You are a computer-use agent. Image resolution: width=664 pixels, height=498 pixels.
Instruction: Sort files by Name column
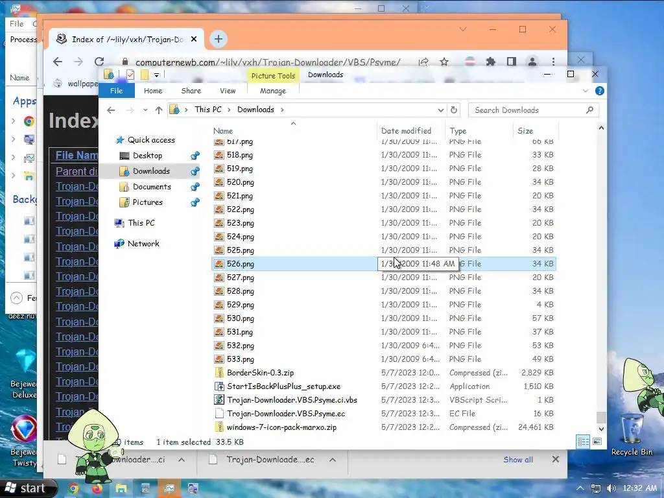(x=294, y=131)
